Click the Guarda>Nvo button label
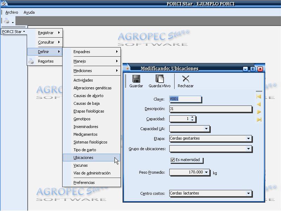 coord(159,86)
